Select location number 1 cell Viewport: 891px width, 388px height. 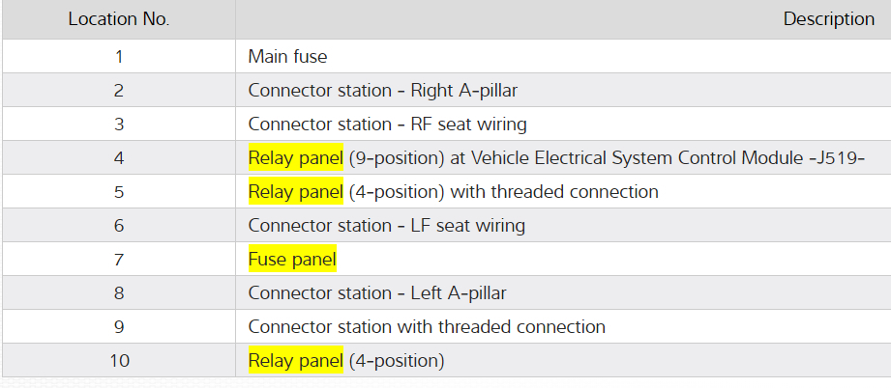(119, 57)
